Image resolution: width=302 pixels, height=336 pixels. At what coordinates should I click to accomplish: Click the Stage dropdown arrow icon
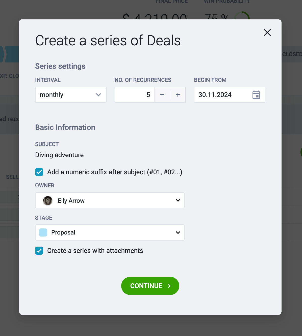(x=178, y=232)
